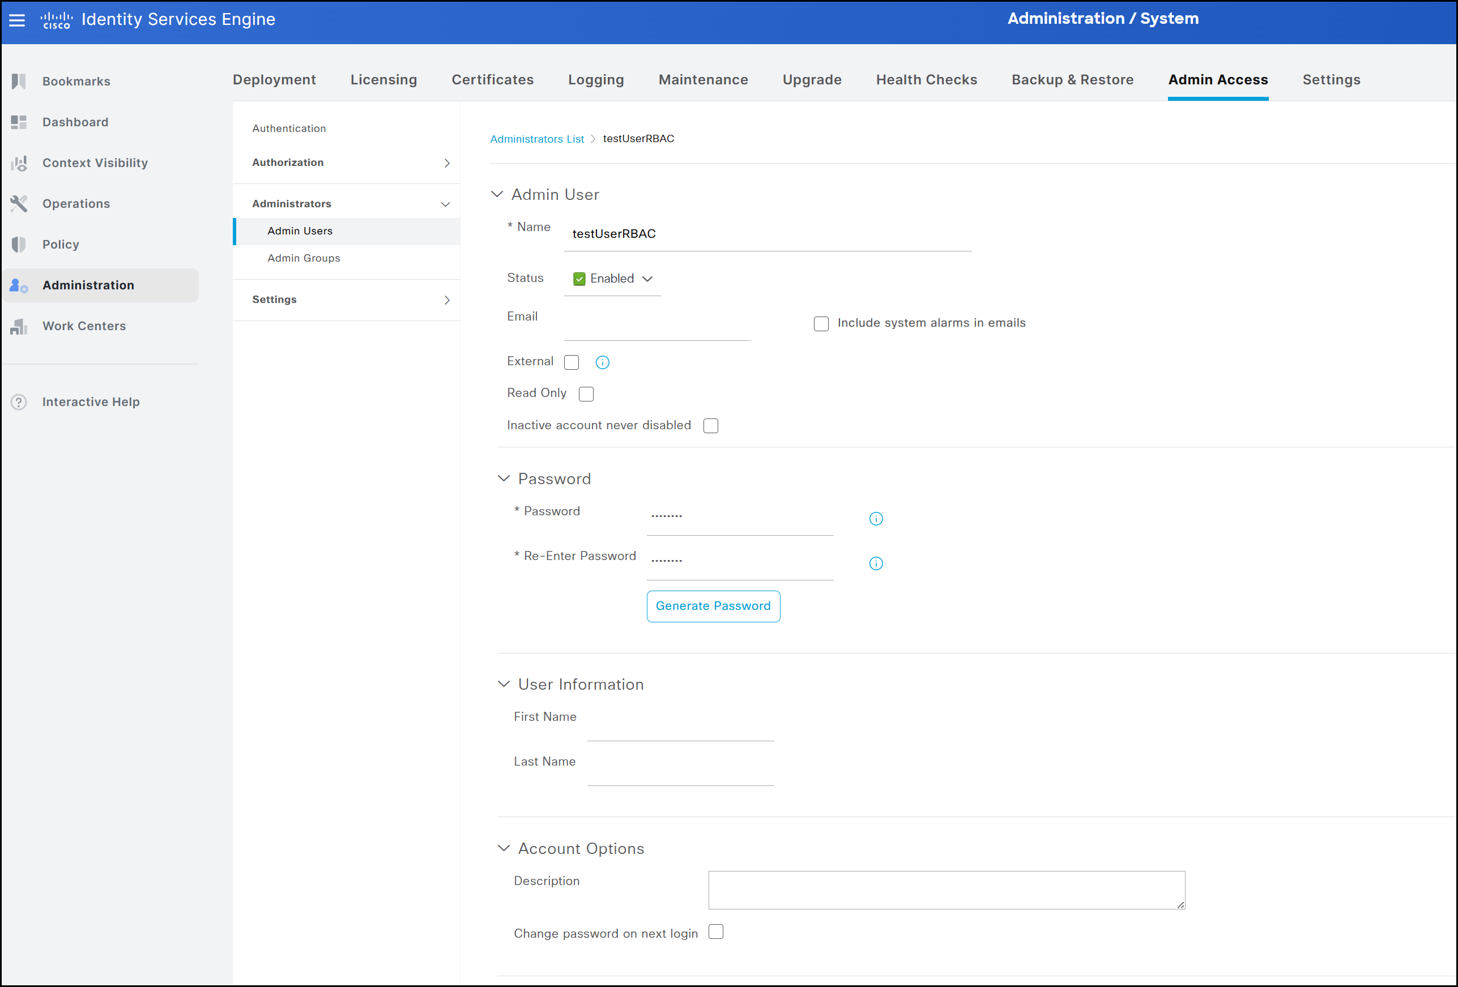Go back to Administrators List link

click(x=536, y=139)
